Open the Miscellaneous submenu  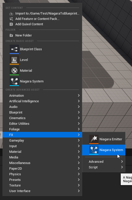tap(42, 163)
